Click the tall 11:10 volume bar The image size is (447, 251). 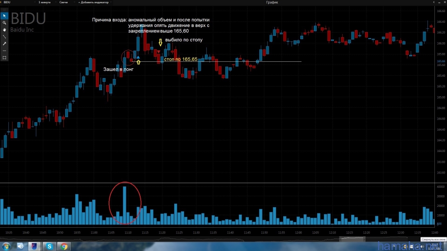125,205
